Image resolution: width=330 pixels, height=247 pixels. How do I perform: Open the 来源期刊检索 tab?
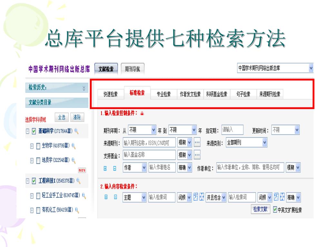click(270, 94)
